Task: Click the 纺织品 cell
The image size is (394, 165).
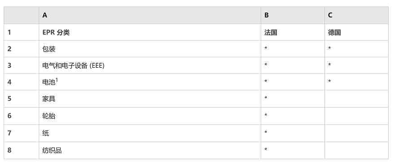Action: (150, 150)
